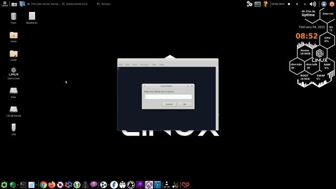Launch the purple spider web dock icon
The height and width of the screenshot is (189, 336).
[140, 184]
